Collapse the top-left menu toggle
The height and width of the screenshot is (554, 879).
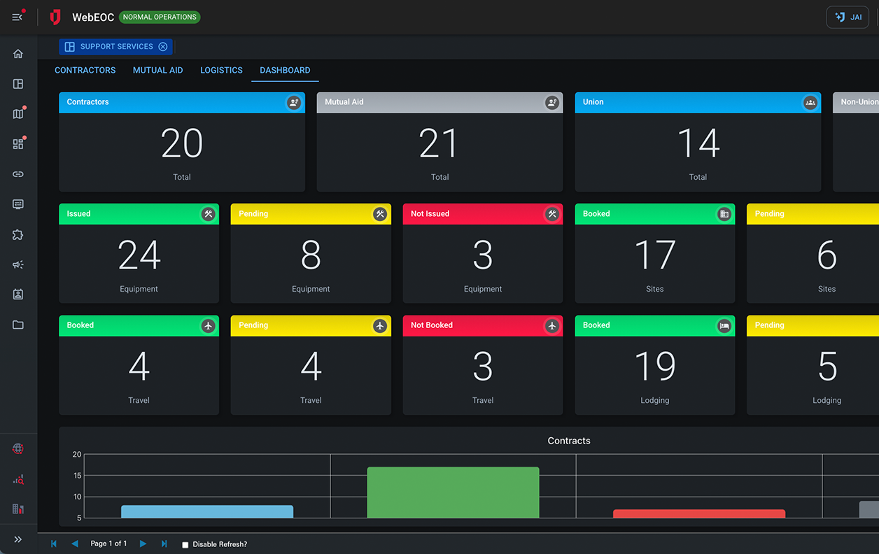(x=17, y=17)
